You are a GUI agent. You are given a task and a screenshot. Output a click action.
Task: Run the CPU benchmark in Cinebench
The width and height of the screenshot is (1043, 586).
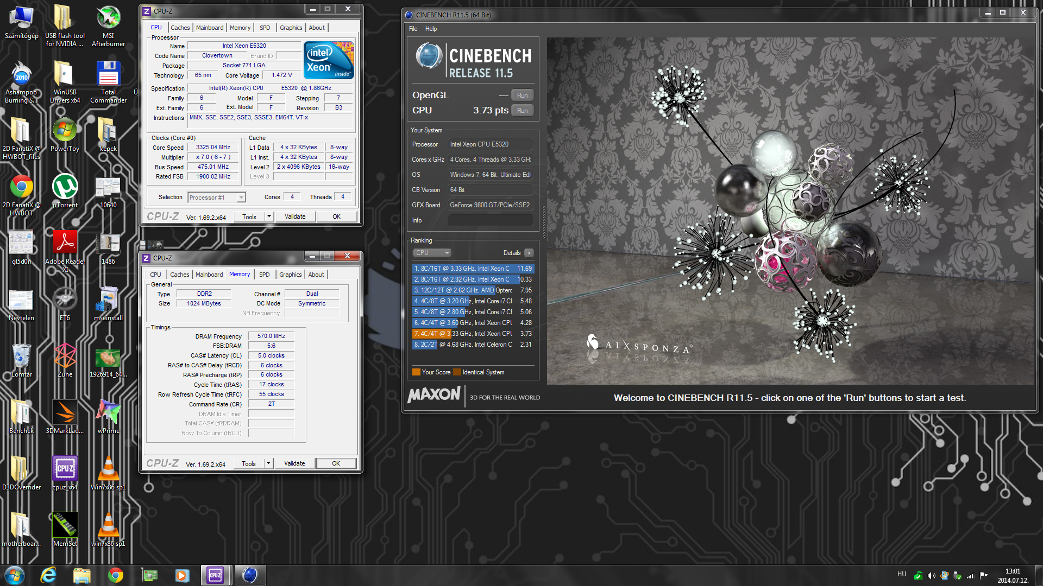tap(522, 110)
